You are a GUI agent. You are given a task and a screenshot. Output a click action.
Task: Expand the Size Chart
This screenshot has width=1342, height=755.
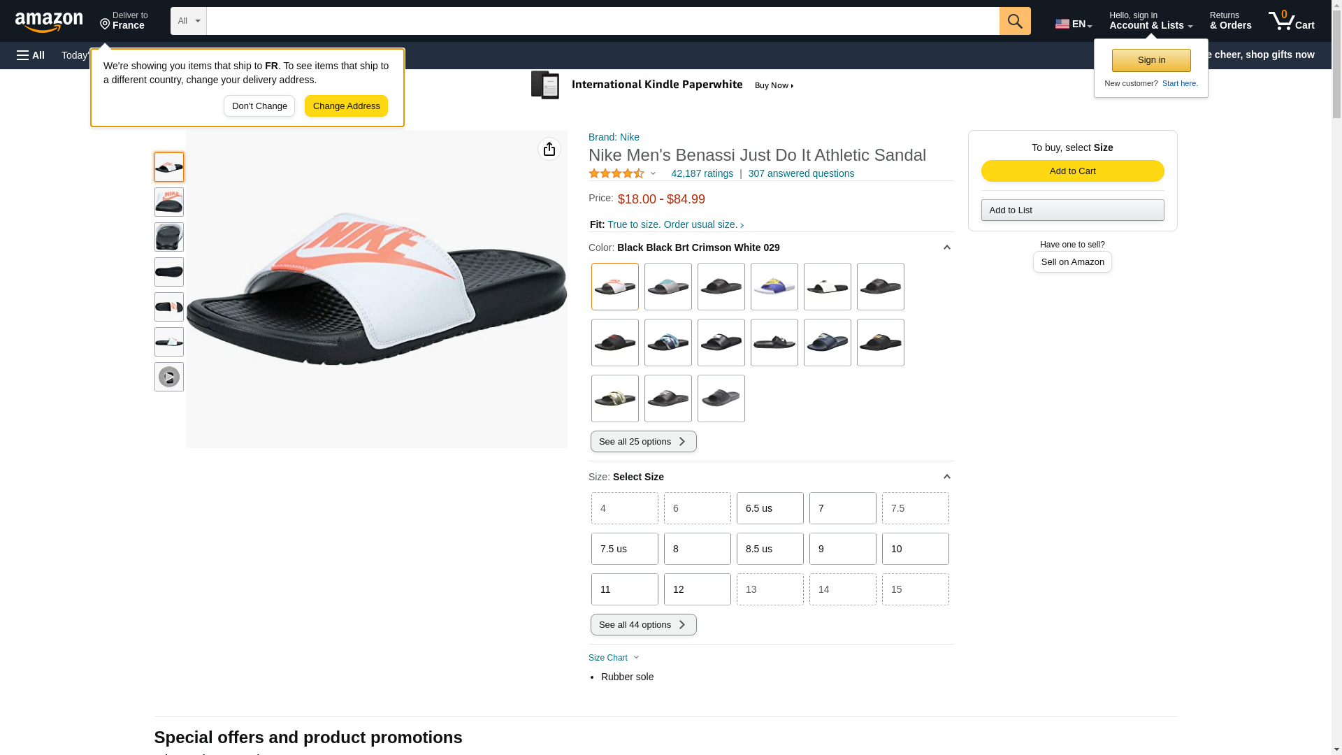click(614, 658)
